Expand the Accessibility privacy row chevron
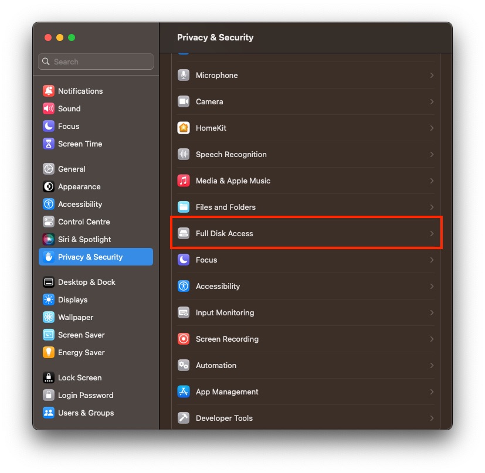The height and width of the screenshot is (473, 485). 432,286
